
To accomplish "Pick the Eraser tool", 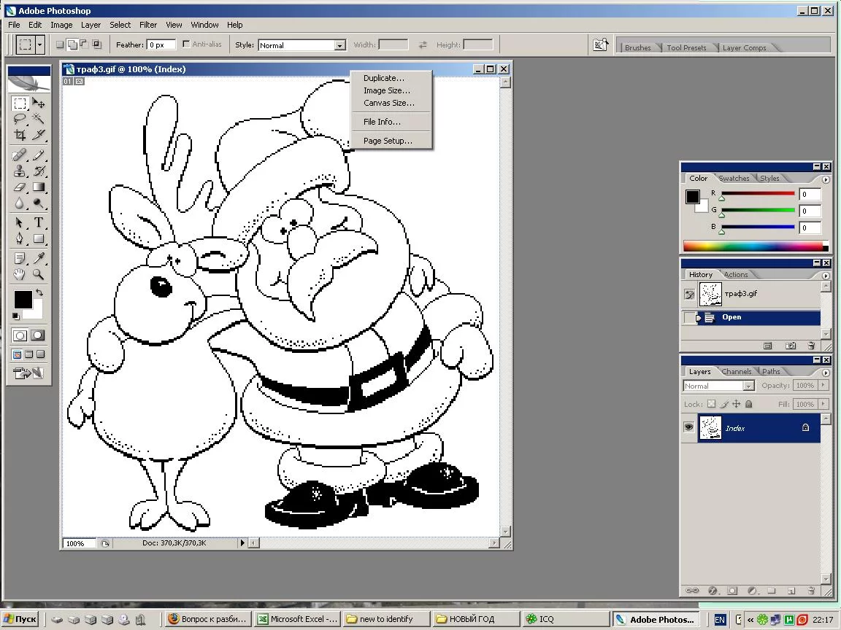I will point(20,187).
